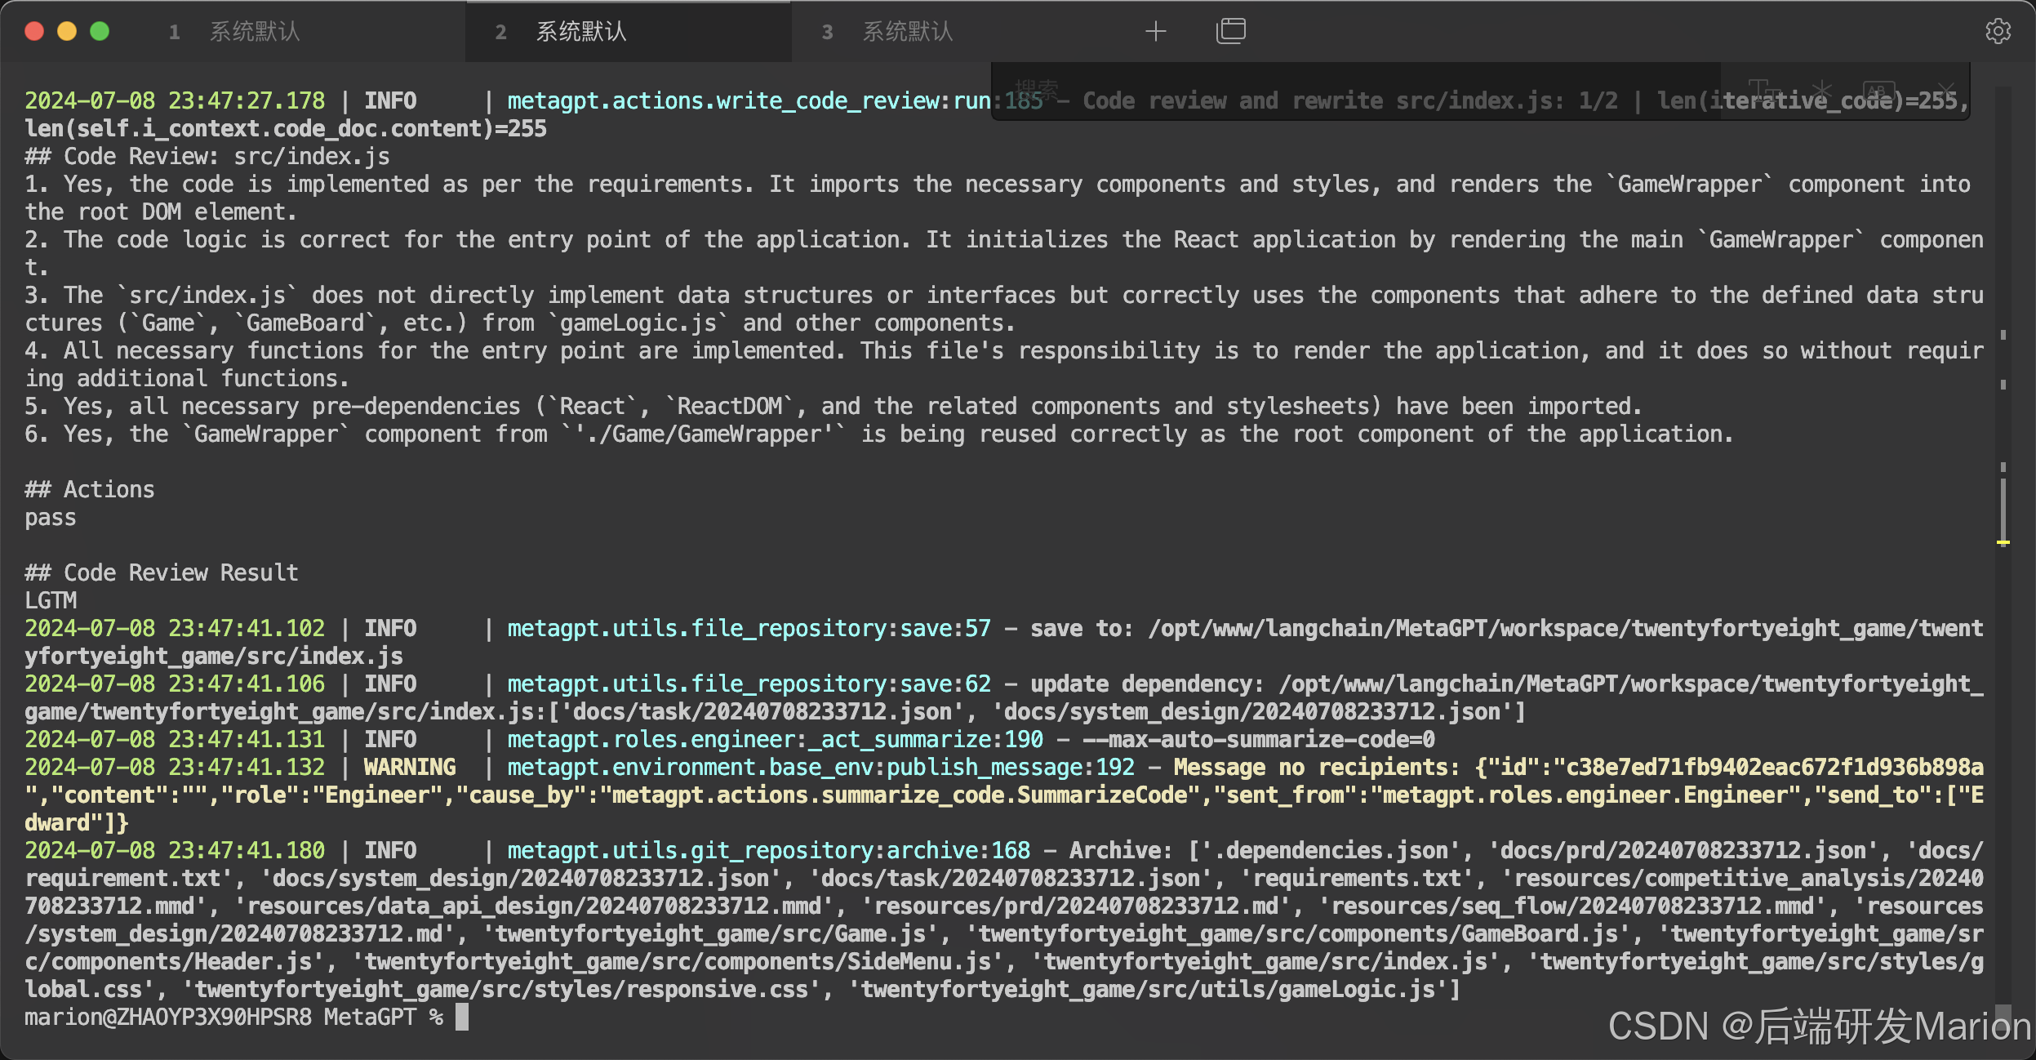Toggle whole-word match AB icon
Screen dimensions: 2036x1060
click(x=1878, y=90)
